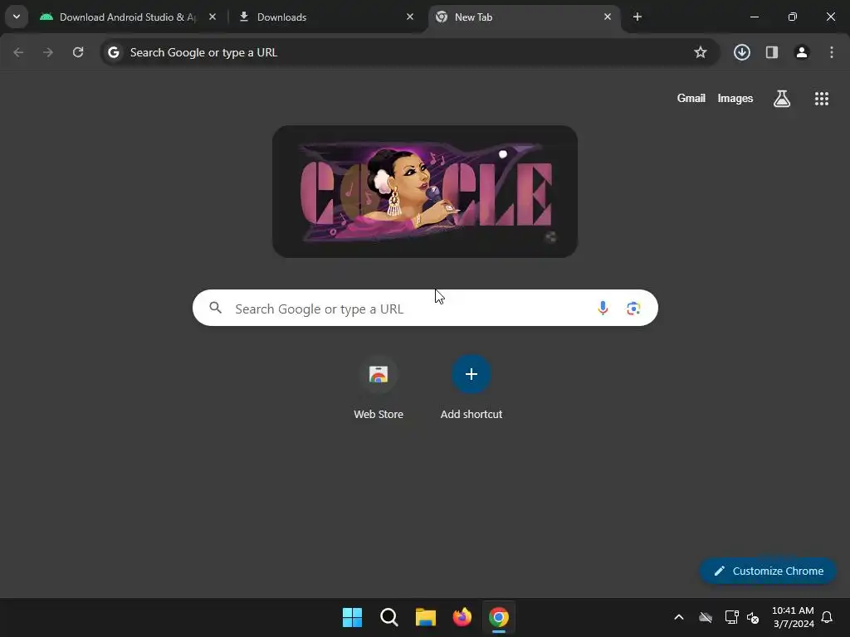Toggle the side panel
The image size is (850, 637).
(772, 52)
